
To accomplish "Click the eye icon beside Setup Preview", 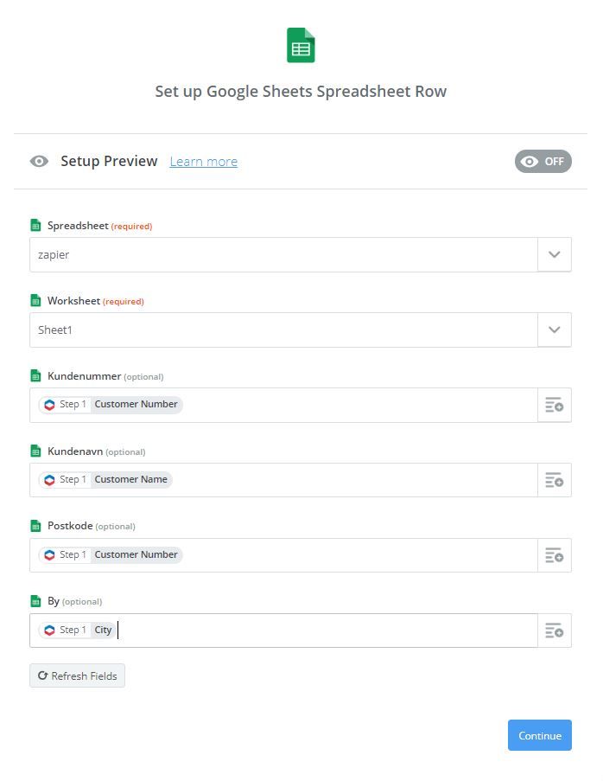I will [39, 162].
